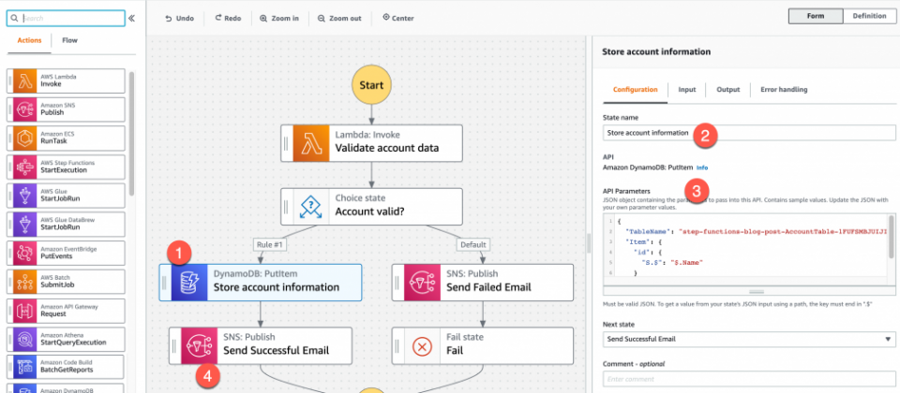
Task: Open the Error handling tab
Action: tap(784, 90)
